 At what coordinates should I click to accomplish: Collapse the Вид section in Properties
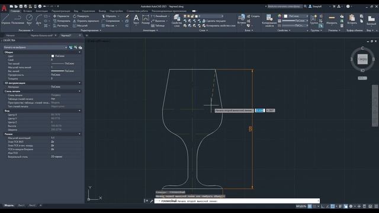(79, 111)
